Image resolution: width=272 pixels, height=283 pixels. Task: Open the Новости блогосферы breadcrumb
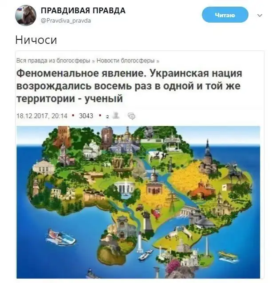125,61
